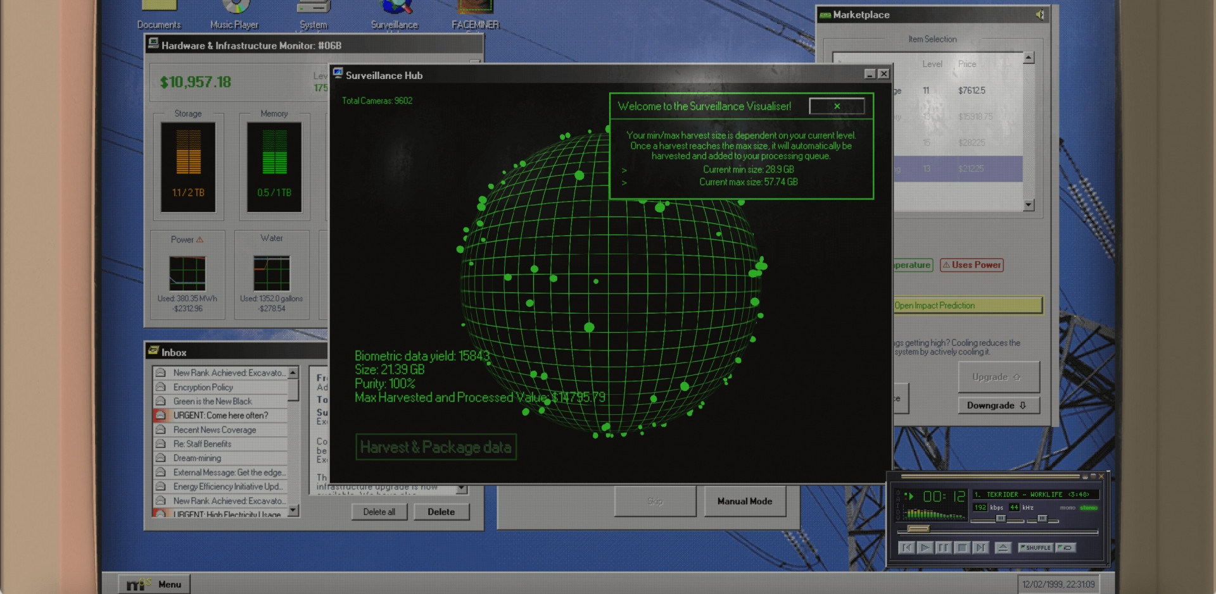Viewport: 1216px width, 594px height.
Task: Toggle SHUFFLE in the music player
Action: pos(1035,548)
